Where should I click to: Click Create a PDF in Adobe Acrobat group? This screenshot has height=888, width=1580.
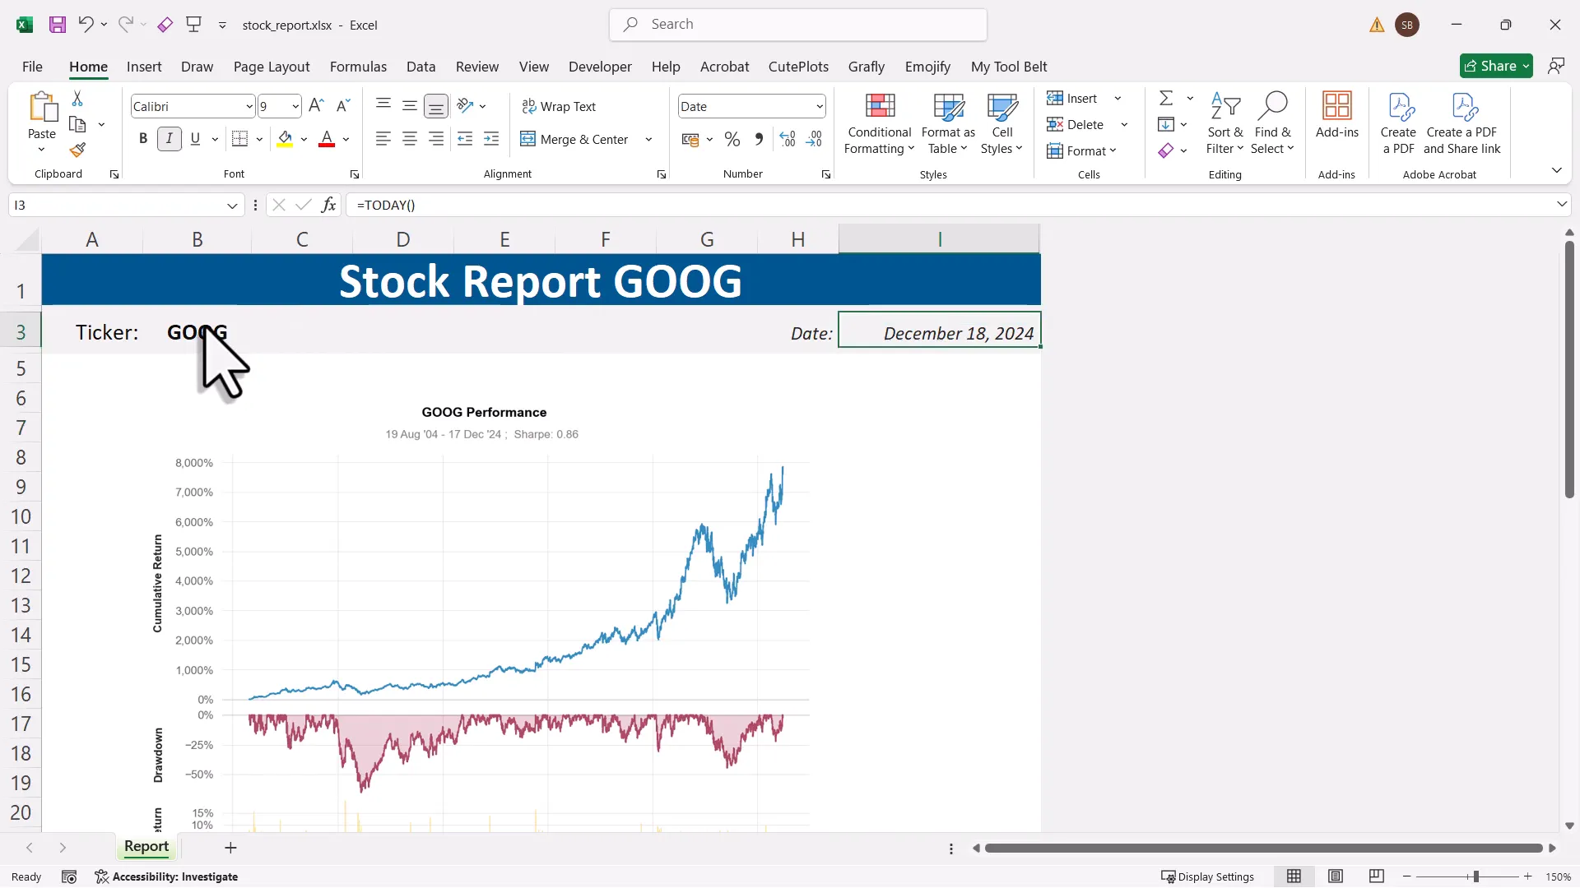1399,123
